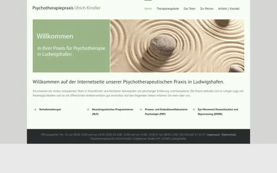
Task: Open Prozess- und Embodimentfokussierte Psychologie (PEP) link
Action: point(166,112)
